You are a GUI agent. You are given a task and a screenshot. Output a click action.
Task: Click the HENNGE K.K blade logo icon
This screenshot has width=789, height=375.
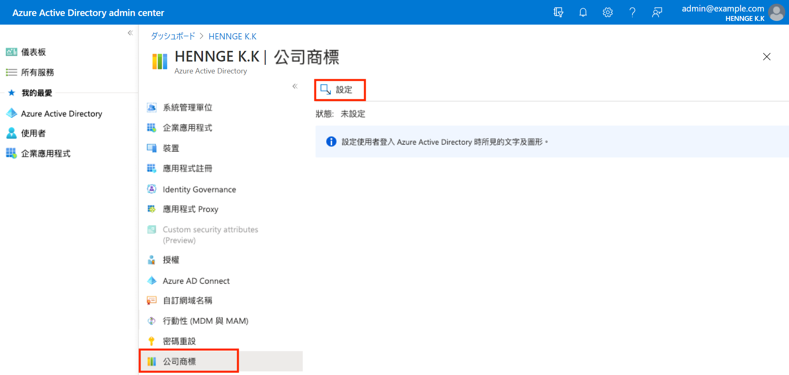160,62
